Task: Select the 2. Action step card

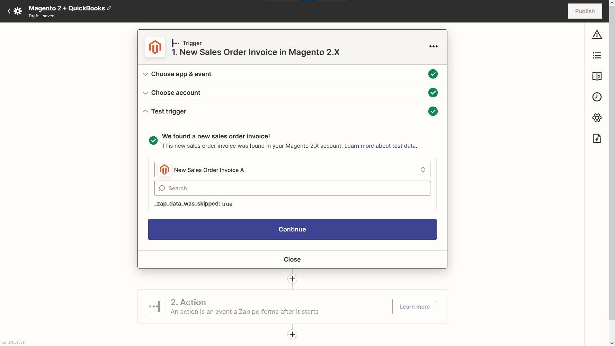Action: (x=292, y=307)
